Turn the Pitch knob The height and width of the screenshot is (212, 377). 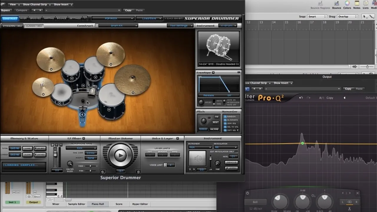tap(204, 121)
